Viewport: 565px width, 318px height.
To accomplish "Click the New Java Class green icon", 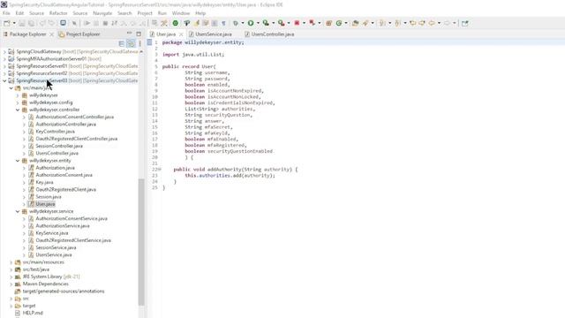I will tap(339, 23).
